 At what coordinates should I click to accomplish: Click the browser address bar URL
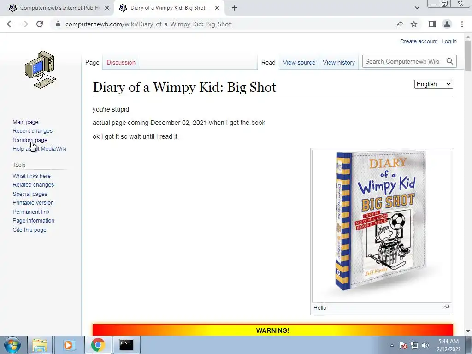coord(148,24)
